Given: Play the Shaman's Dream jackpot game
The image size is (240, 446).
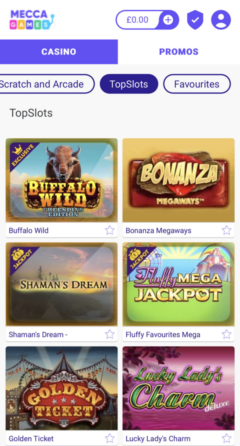Looking at the screenshot, I should [x=62, y=284].
